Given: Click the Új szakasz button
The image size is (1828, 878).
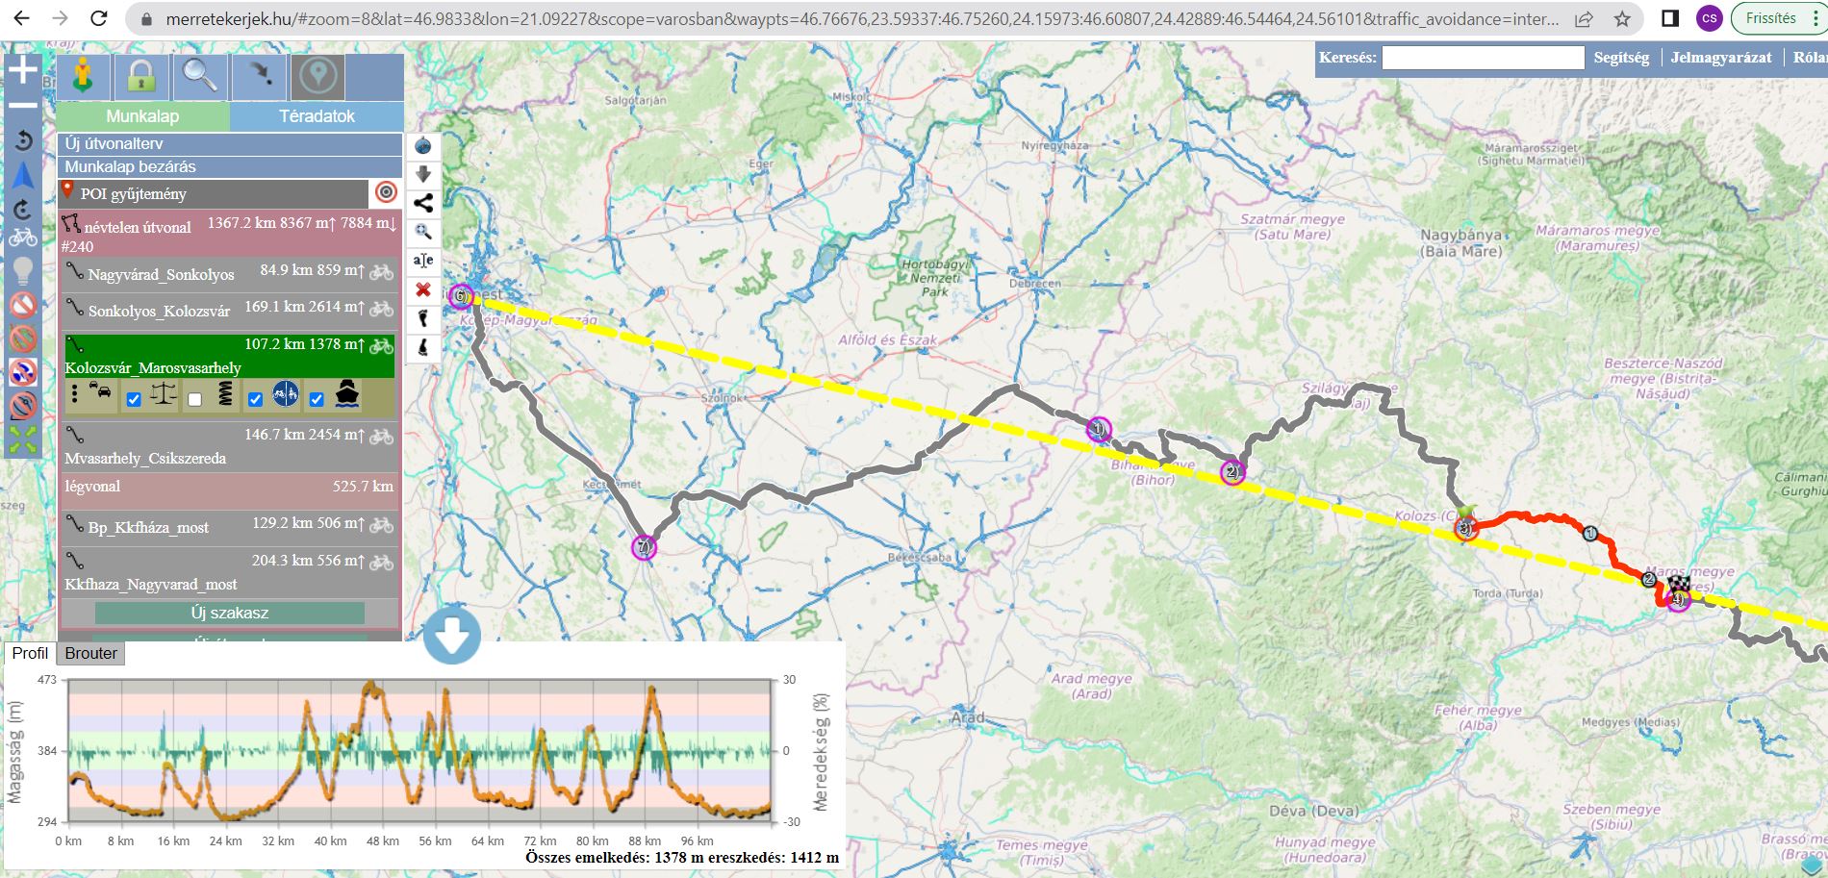Looking at the screenshot, I should pyautogui.click(x=230, y=613).
